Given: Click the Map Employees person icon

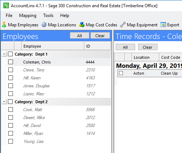Looking at the screenshot, I should 4,25.
